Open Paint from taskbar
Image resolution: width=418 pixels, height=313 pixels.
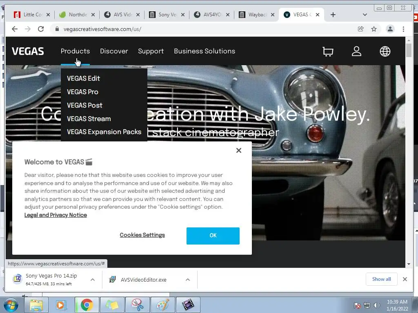pos(162,305)
